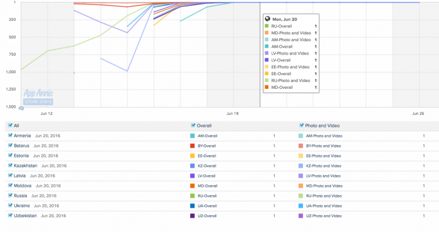Click LV-Overall entry in chart tooltip
This screenshot has width=439, height=232.
point(281,60)
